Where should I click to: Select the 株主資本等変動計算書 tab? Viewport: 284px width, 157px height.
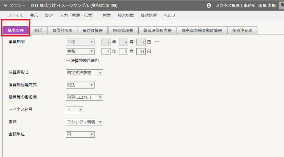(x=202, y=30)
